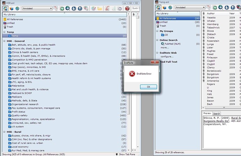Collapse Online Search section in Temp.enl window
Screen dimensions: 241x156
point(157,40)
